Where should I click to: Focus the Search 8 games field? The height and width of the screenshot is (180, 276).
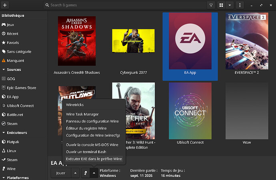pyautogui.click(x=125, y=5)
